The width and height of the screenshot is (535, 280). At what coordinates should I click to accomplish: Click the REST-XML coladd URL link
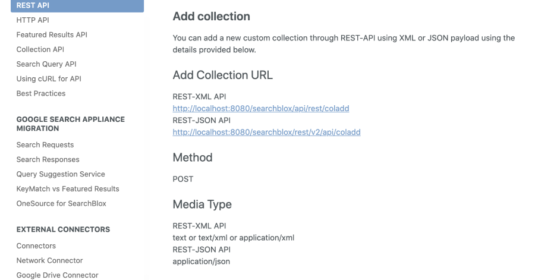coord(260,109)
